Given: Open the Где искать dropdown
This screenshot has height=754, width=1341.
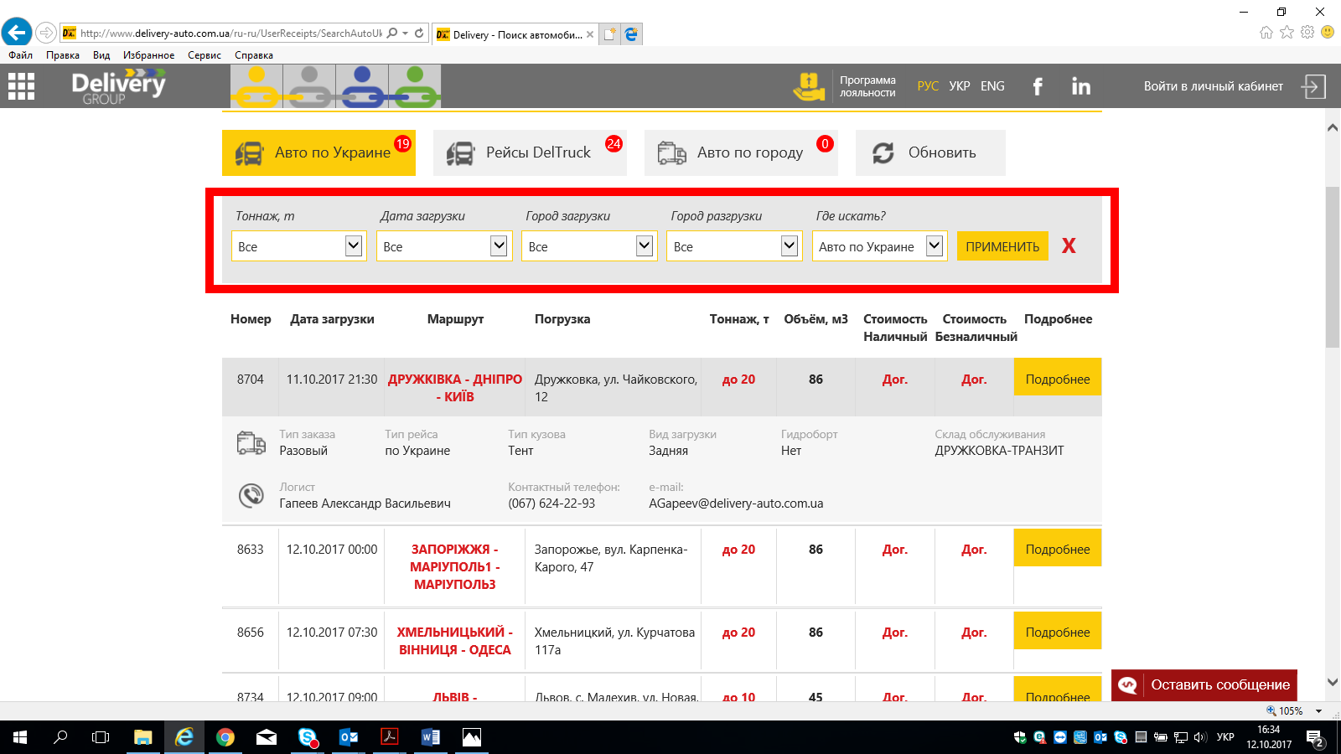Looking at the screenshot, I should 879,246.
